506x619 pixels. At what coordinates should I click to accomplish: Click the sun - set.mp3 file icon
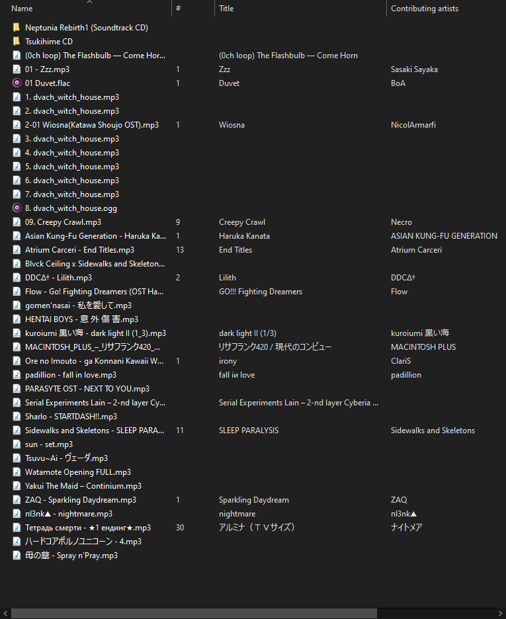pyautogui.click(x=17, y=444)
